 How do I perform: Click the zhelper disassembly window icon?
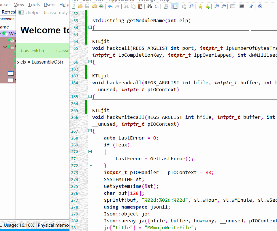(21, 12)
